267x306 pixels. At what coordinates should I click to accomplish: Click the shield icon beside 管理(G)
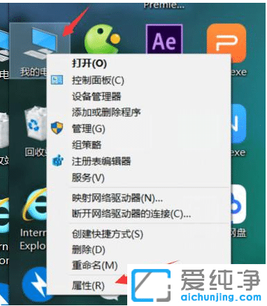pyautogui.click(x=57, y=129)
